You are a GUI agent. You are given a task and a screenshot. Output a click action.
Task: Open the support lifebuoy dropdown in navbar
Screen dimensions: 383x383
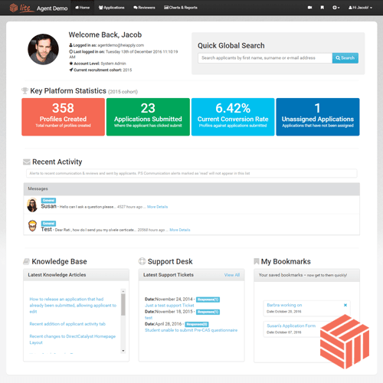pyautogui.click(x=336, y=8)
